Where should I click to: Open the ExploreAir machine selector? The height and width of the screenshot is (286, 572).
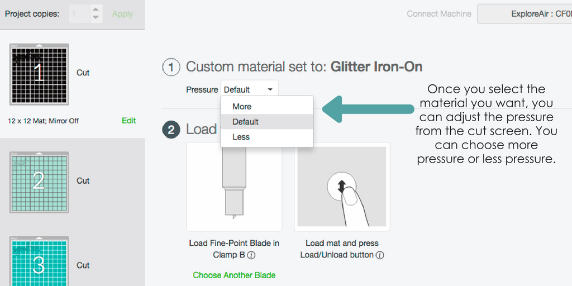pyautogui.click(x=525, y=14)
